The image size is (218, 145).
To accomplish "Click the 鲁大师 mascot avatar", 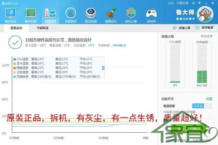I will [205, 14].
